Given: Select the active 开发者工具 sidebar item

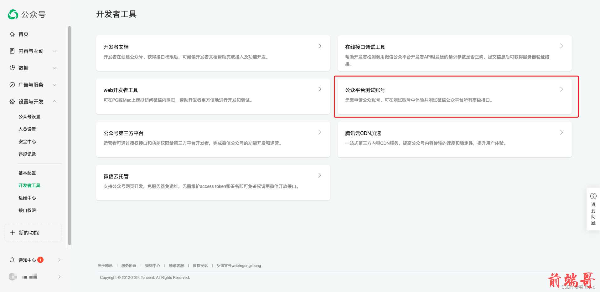Looking at the screenshot, I should pos(29,185).
